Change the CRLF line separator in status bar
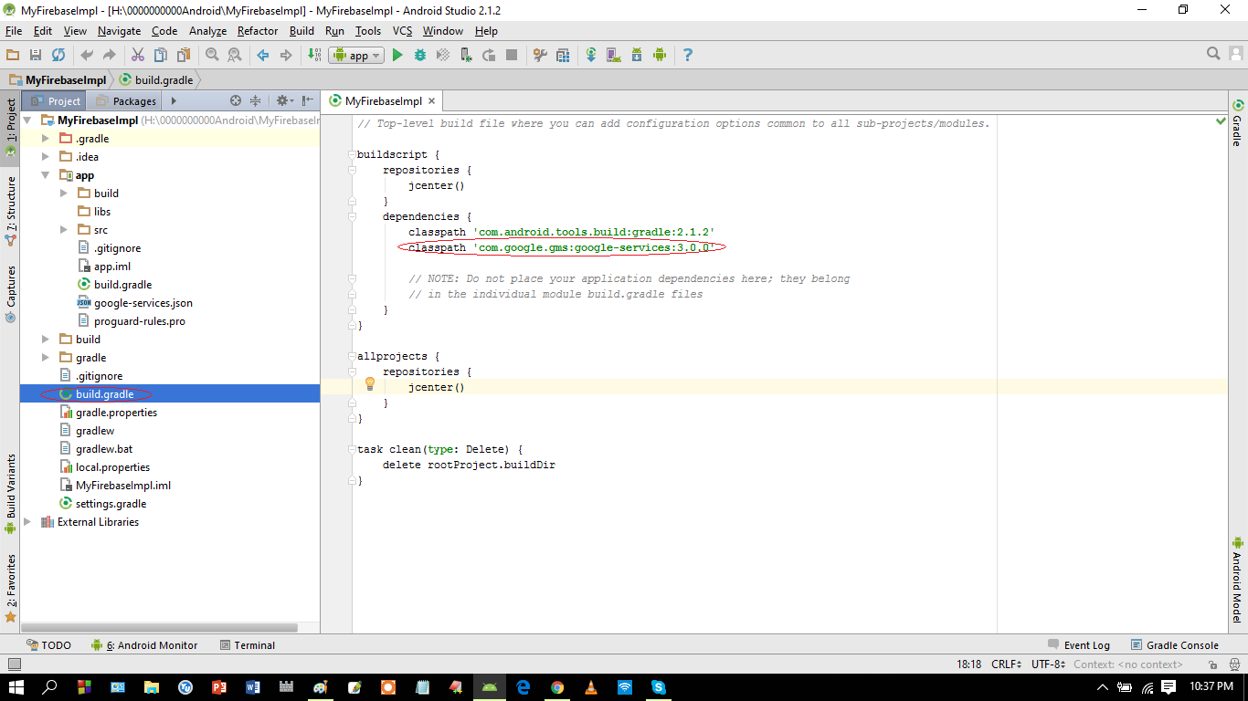This screenshot has height=701, width=1248. (1009, 664)
